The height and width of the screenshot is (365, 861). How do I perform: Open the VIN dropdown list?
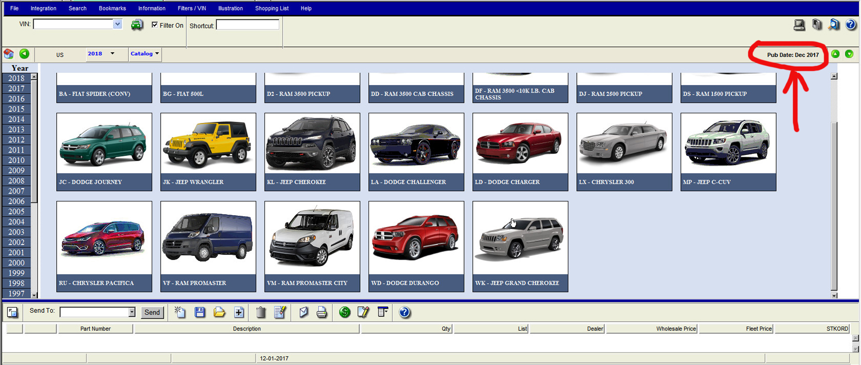[117, 24]
